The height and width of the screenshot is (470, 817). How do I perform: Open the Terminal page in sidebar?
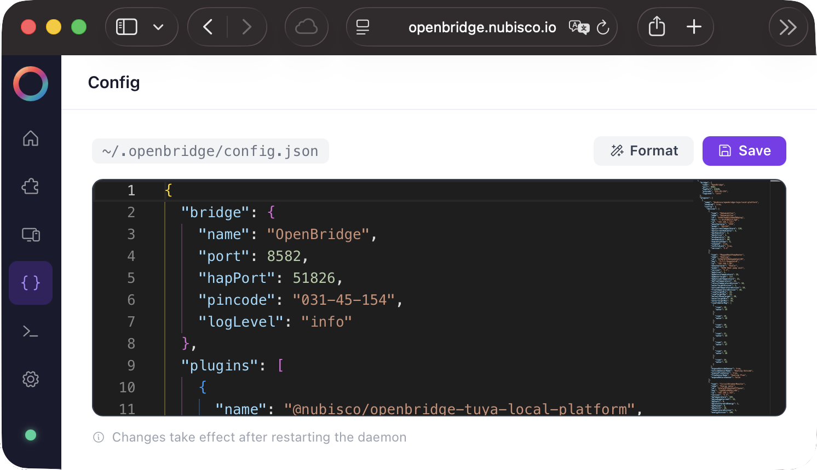point(31,331)
